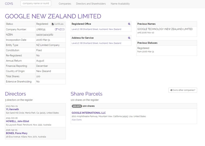Click the magnifier icon beside Registered Office
Viewport: 205px width, 146px height.
pos(129,24)
